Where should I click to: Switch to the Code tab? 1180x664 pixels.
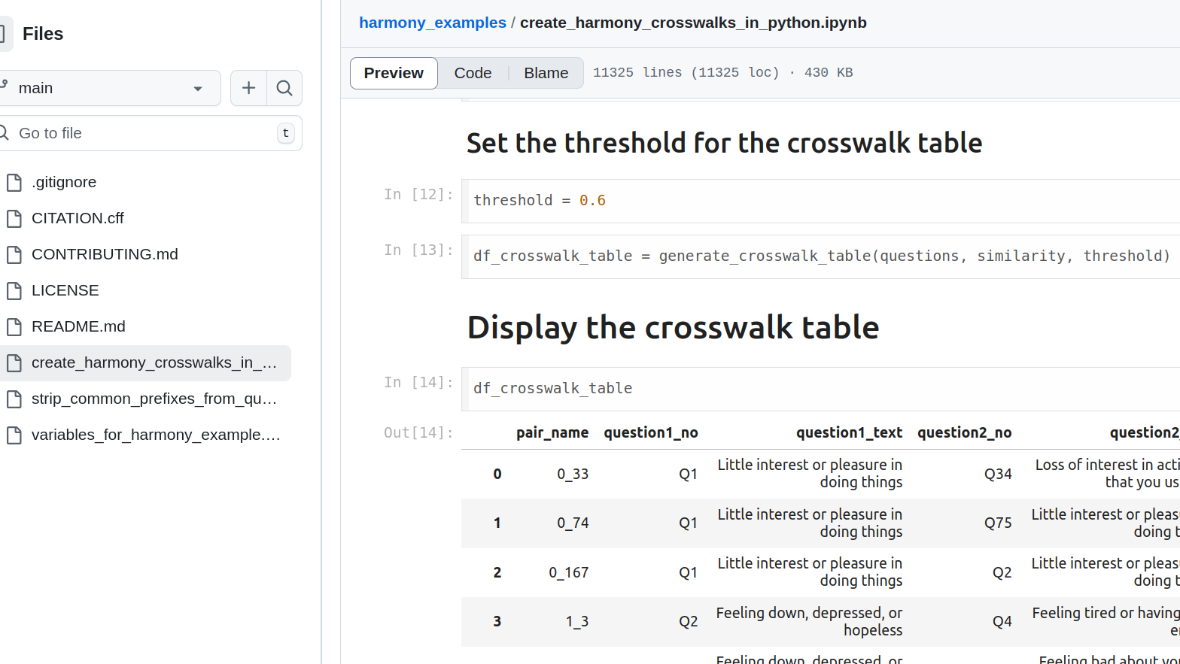click(473, 73)
